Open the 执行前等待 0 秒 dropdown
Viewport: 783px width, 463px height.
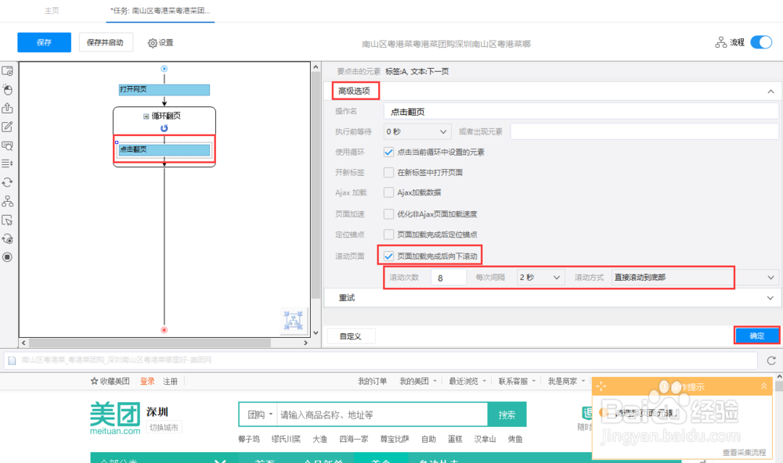(x=417, y=131)
